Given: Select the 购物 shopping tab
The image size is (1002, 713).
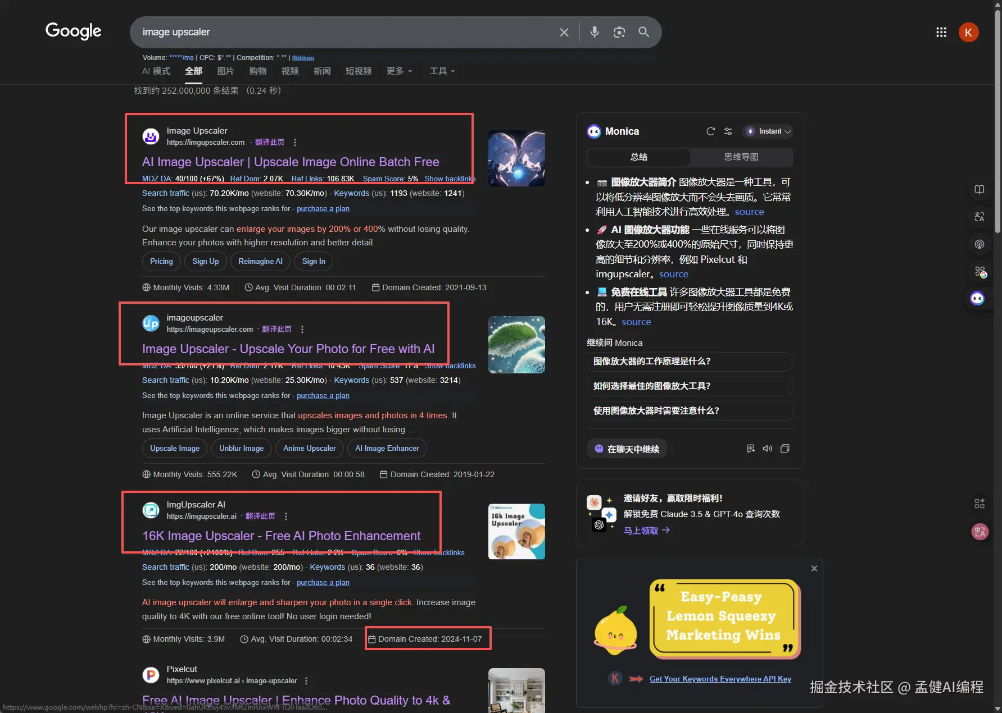Looking at the screenshot, I should 258,71.
